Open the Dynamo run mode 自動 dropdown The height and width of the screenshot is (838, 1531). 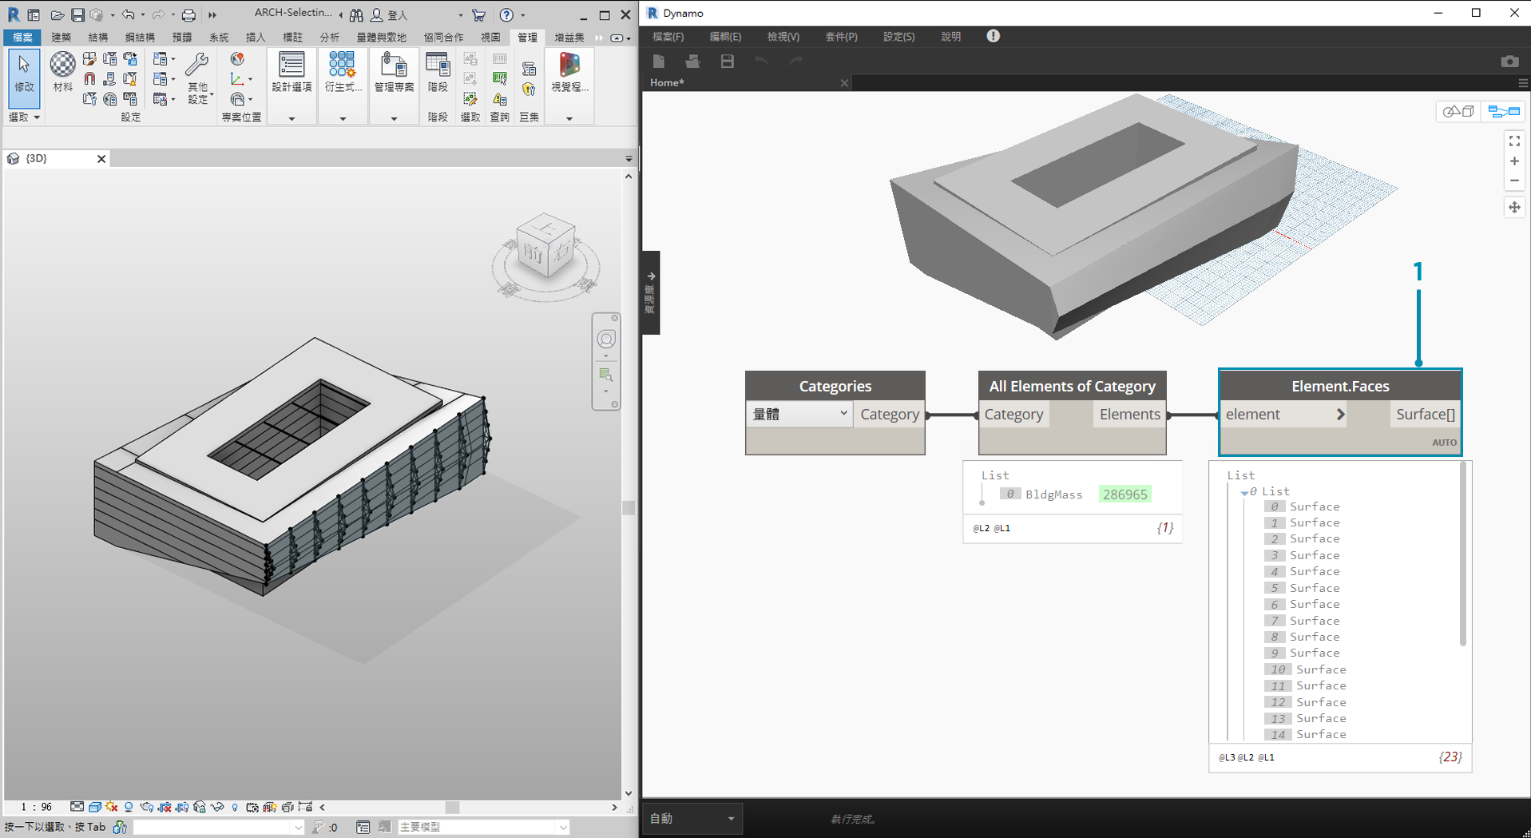click(x=692, y=818)
